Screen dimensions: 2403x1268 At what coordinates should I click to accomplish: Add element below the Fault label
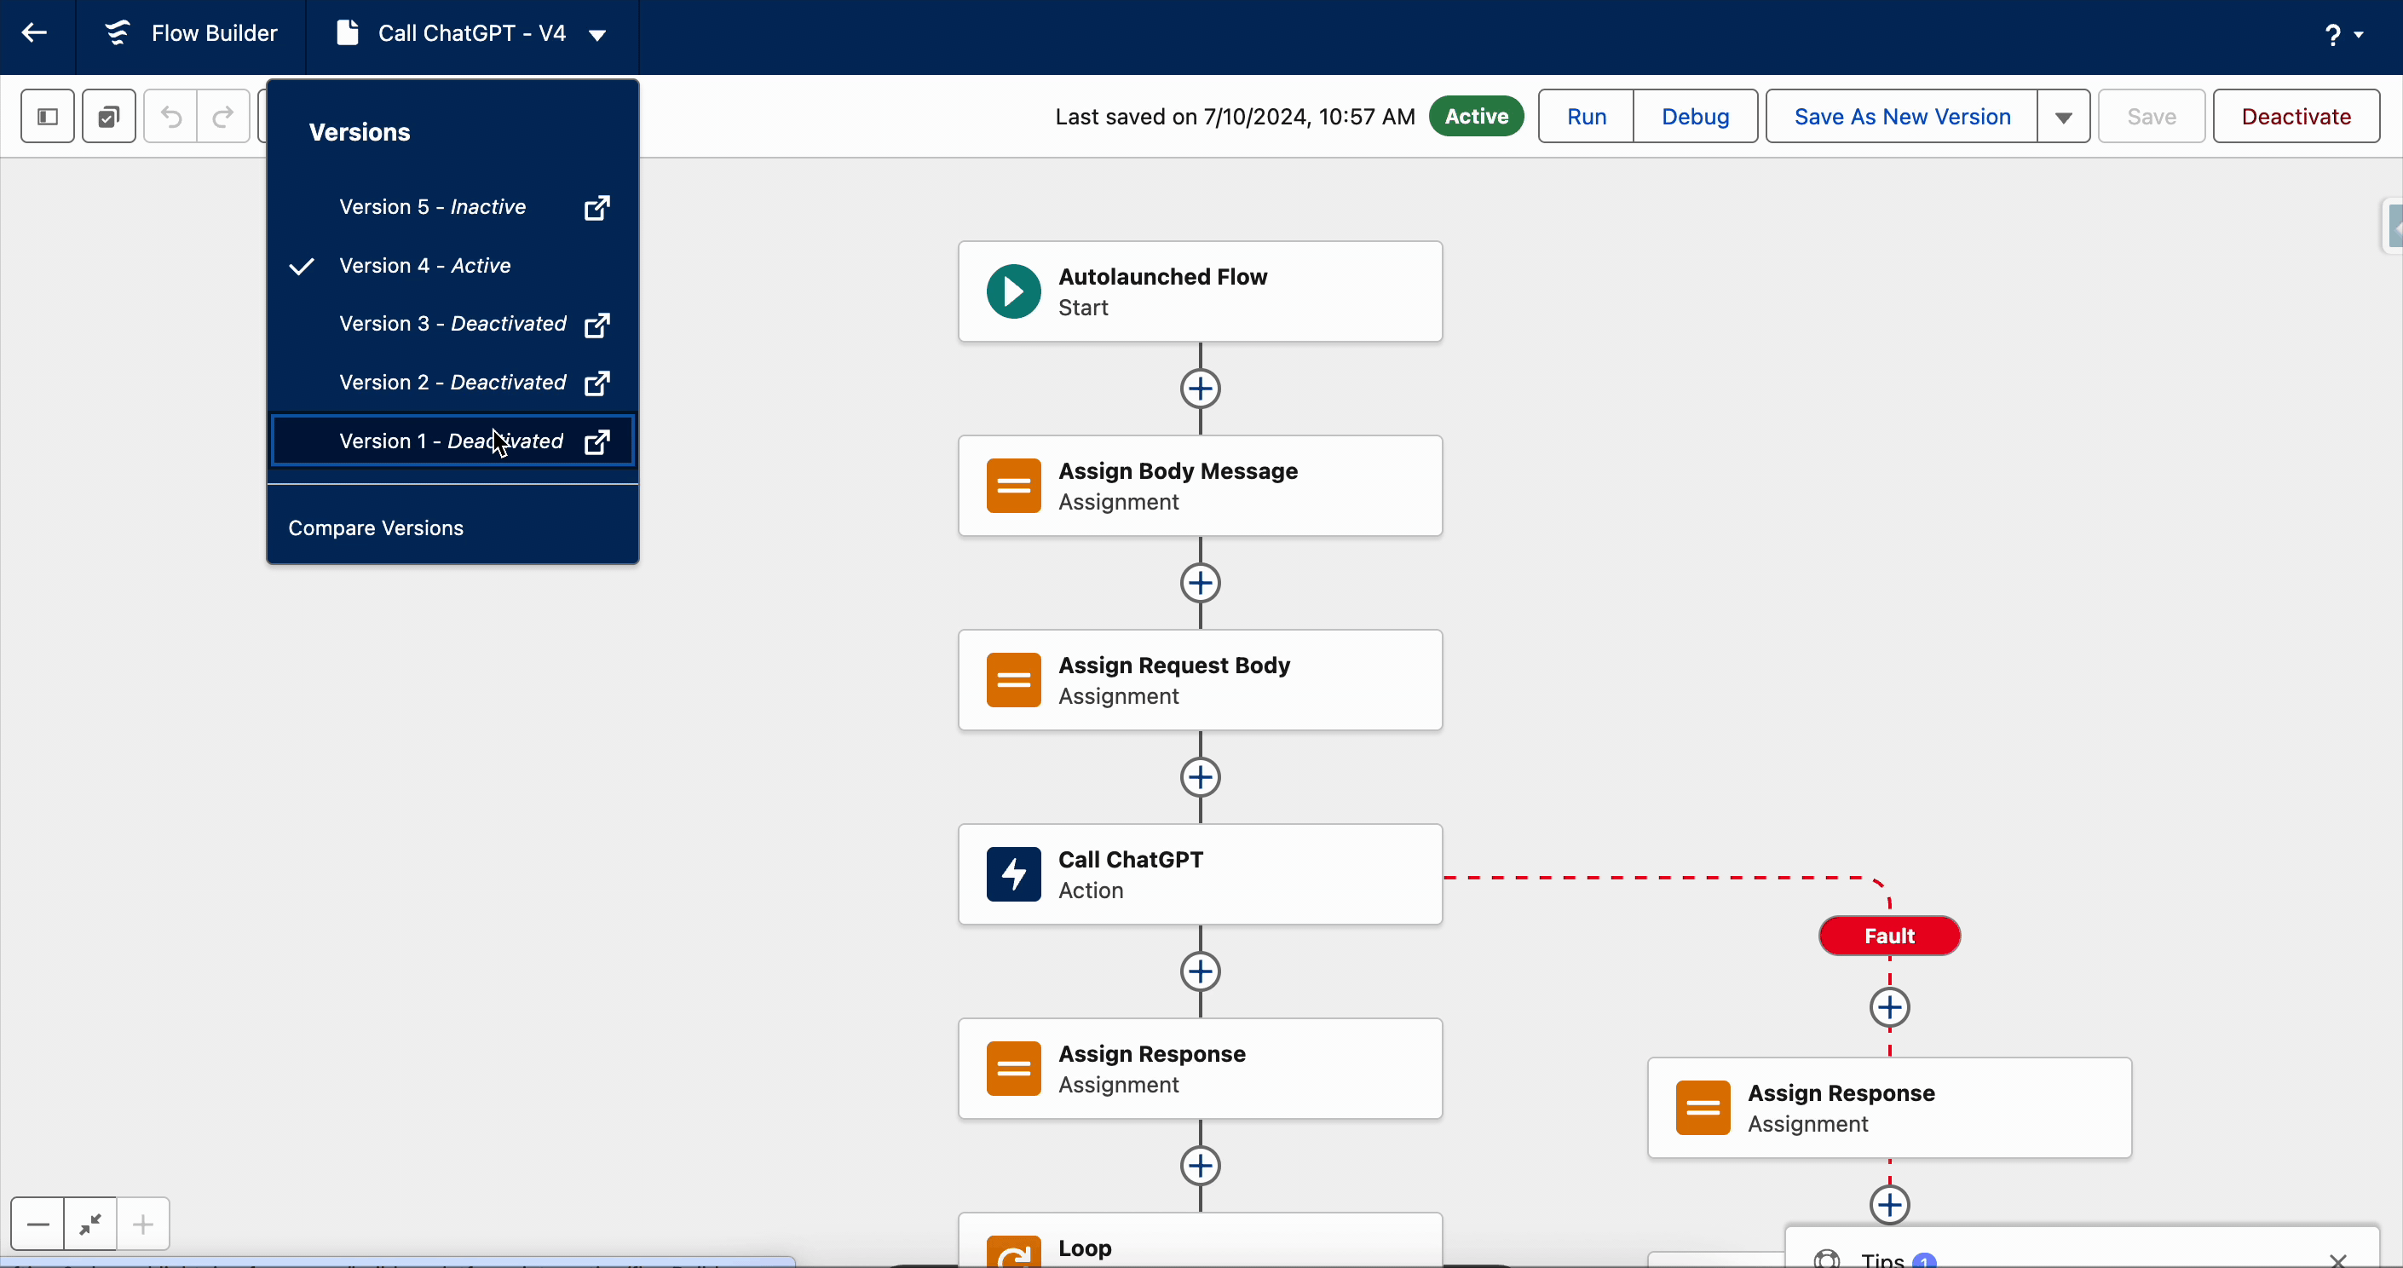click(1890, 1008)
